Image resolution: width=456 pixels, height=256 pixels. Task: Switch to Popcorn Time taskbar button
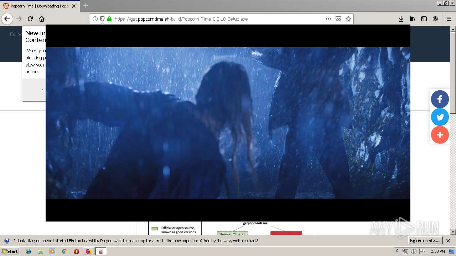(x=101, y=251)
